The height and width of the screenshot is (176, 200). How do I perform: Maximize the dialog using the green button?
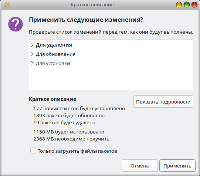click(187, 5)
